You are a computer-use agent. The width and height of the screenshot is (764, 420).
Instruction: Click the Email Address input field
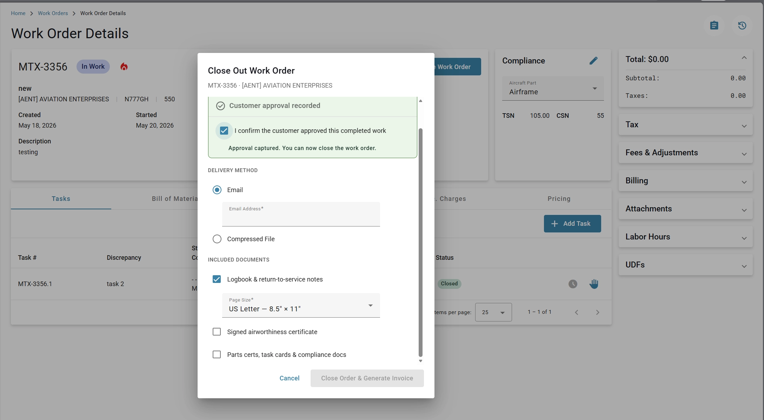pos(301,214)
